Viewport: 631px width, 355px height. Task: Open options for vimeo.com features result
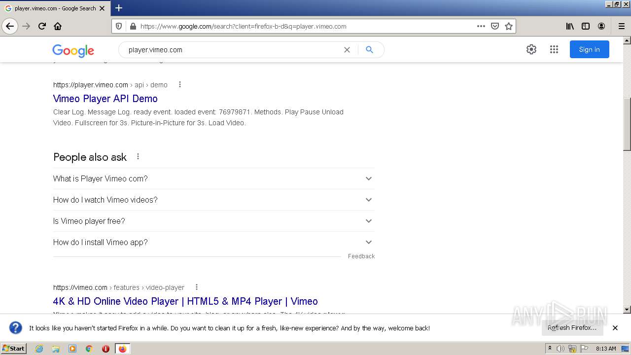point(197,287)
